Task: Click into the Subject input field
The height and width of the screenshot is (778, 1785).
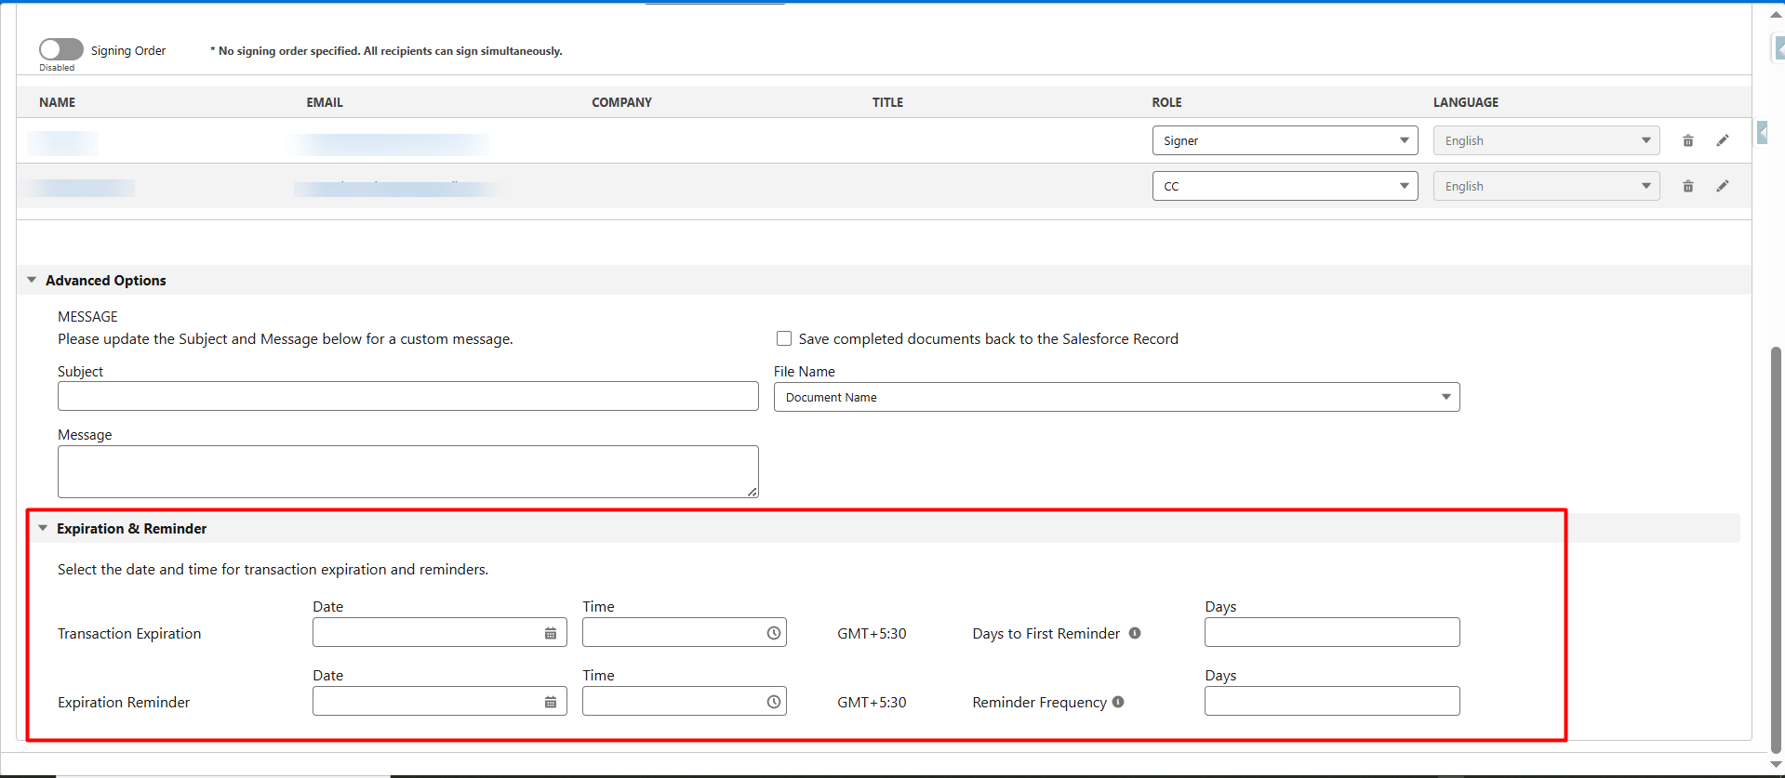Action: click(x=407, y=396)
